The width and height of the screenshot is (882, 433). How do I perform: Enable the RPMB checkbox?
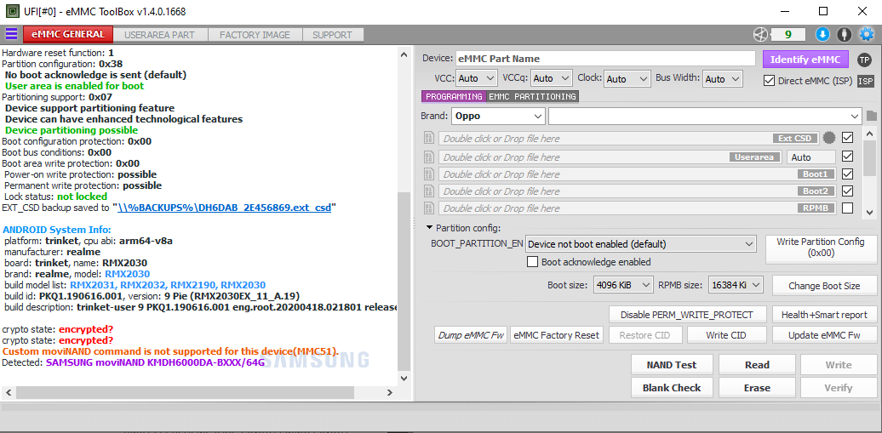coord(847,208)
